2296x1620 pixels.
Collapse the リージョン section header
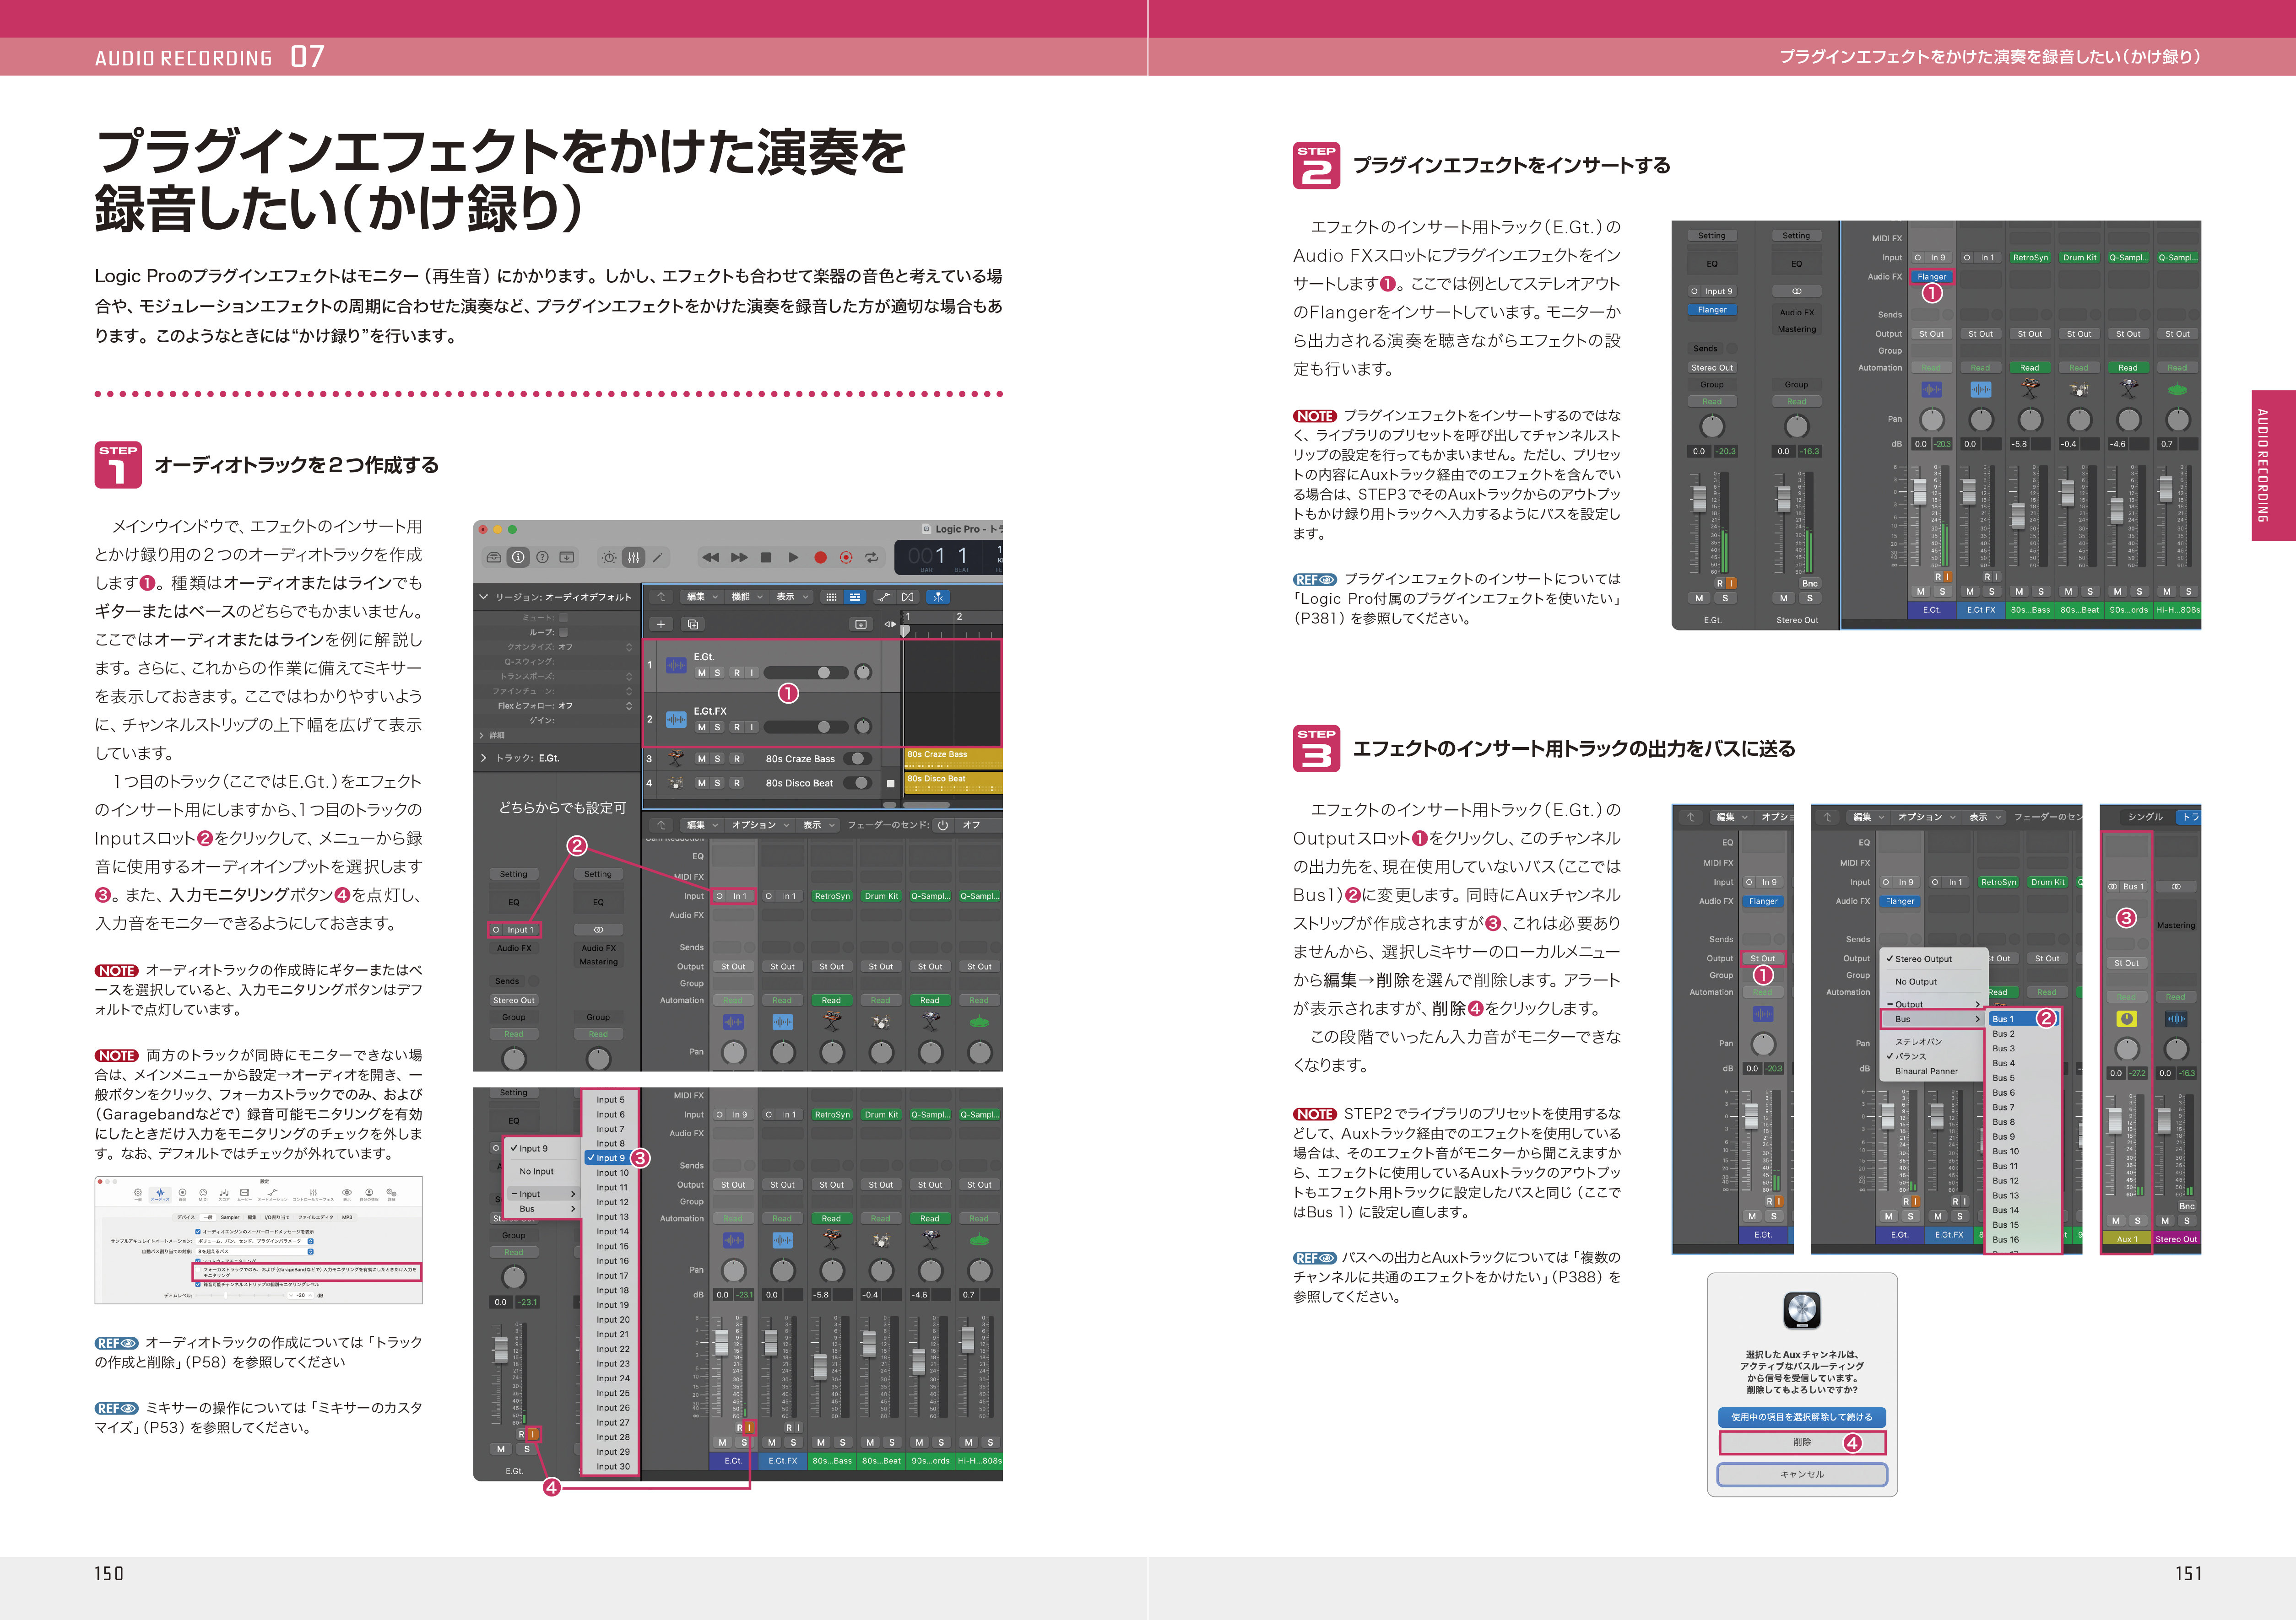point(484,597)
